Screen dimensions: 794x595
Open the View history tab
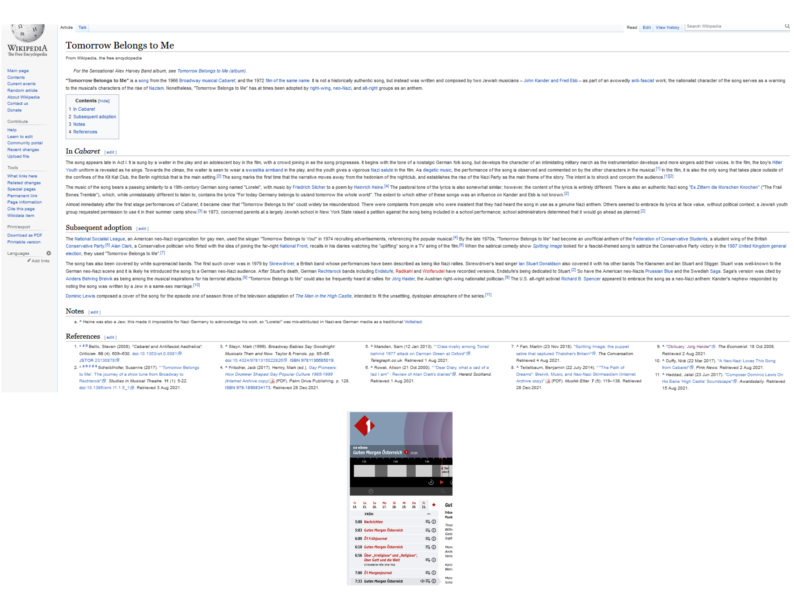(x=667, y=27)
